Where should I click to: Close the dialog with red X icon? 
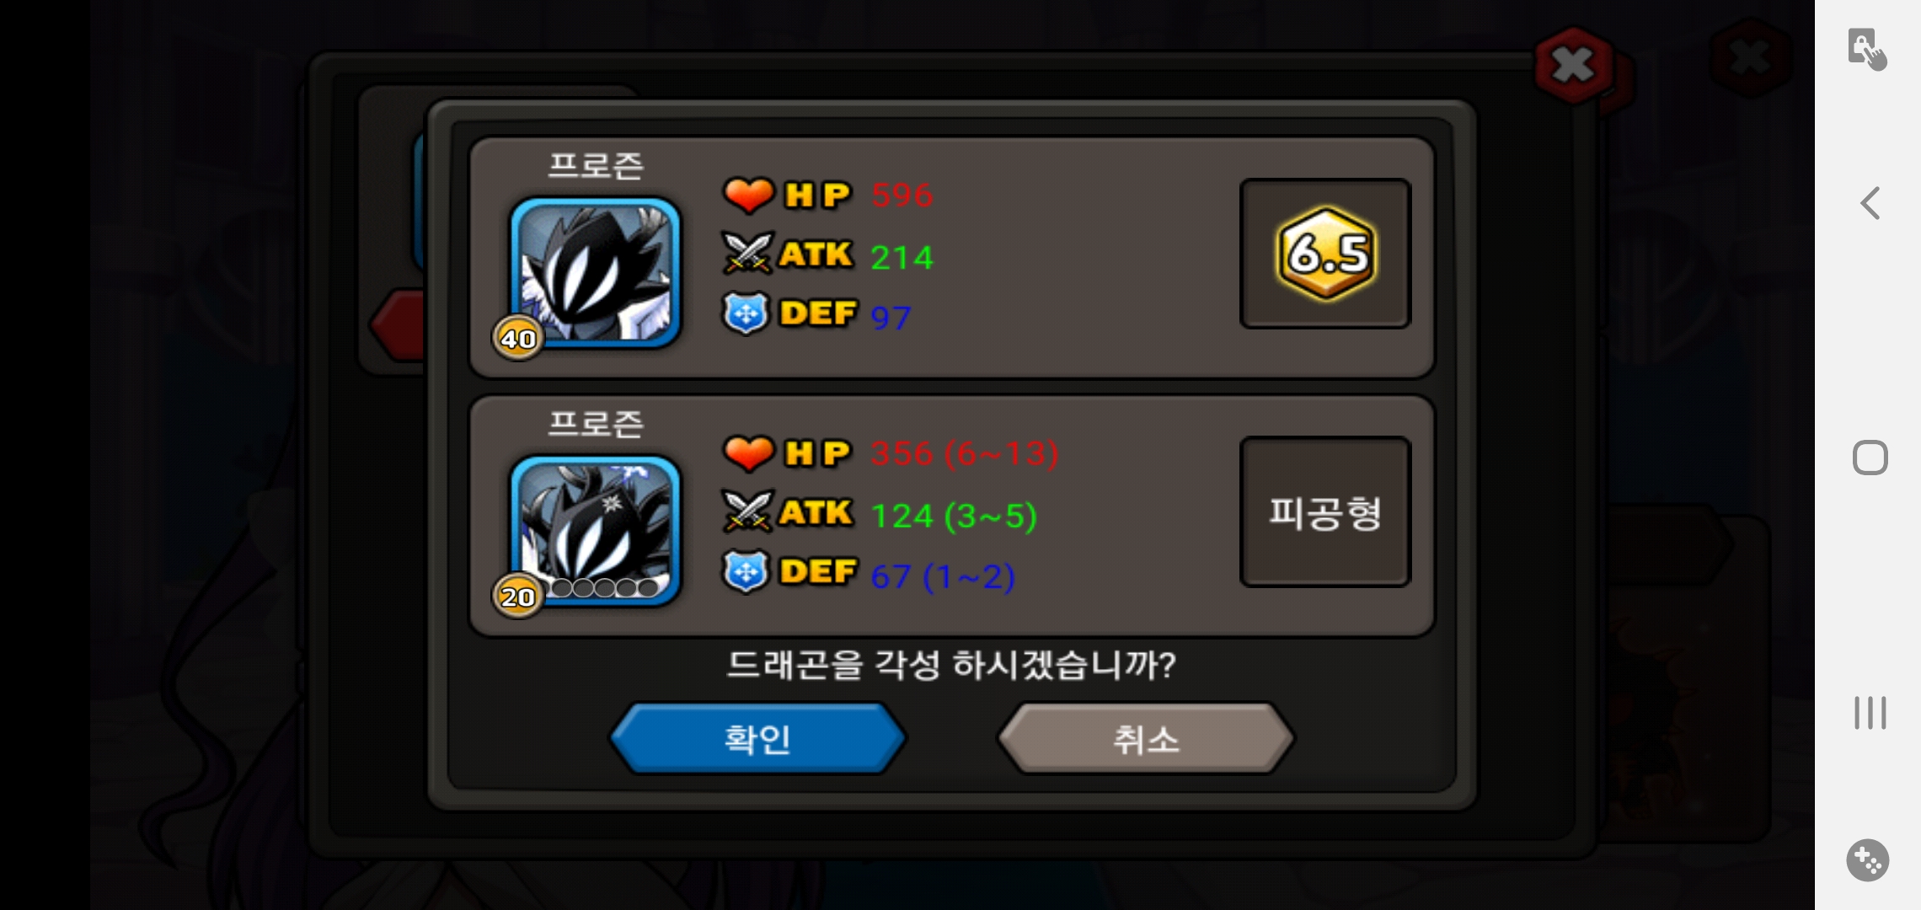(1574, 64)
